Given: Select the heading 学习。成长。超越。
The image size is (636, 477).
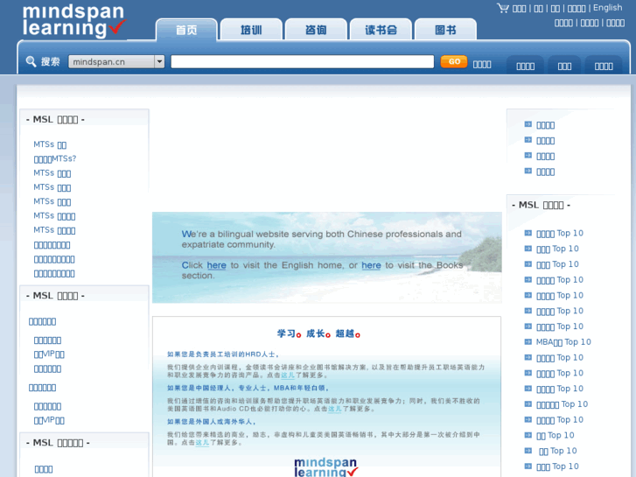Looking at the screenshot, I should (318, 333).
